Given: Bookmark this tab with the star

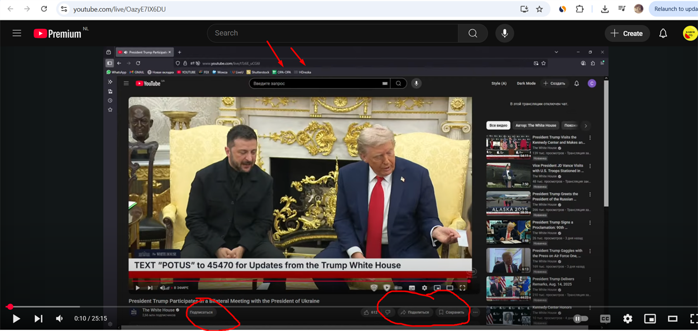Looking at the screenshot, I should click(x=539, y=9).
